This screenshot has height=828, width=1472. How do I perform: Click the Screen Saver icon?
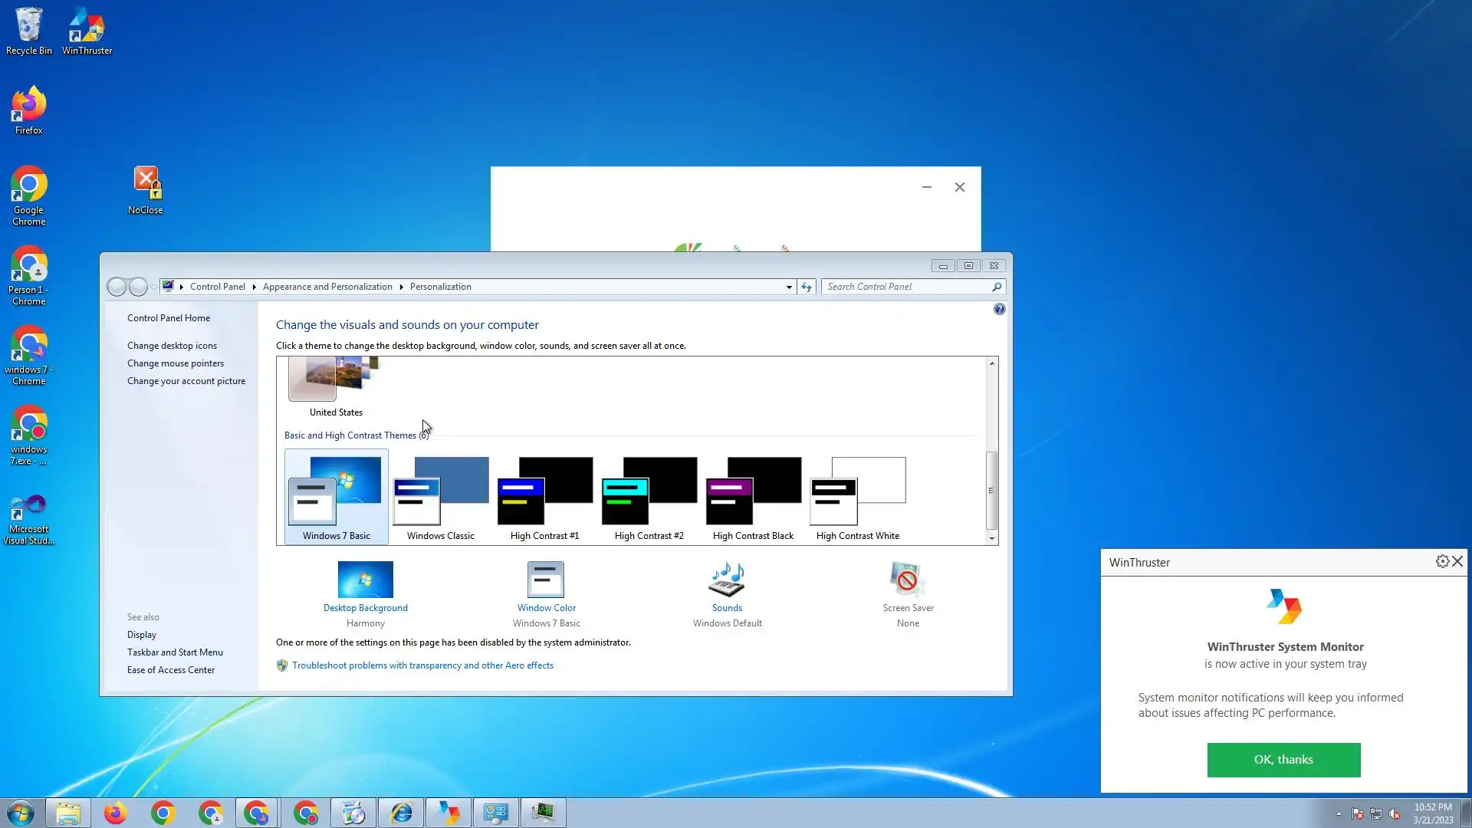[907, 580]
